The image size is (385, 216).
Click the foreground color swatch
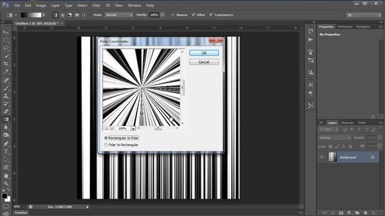click(4, 196)
